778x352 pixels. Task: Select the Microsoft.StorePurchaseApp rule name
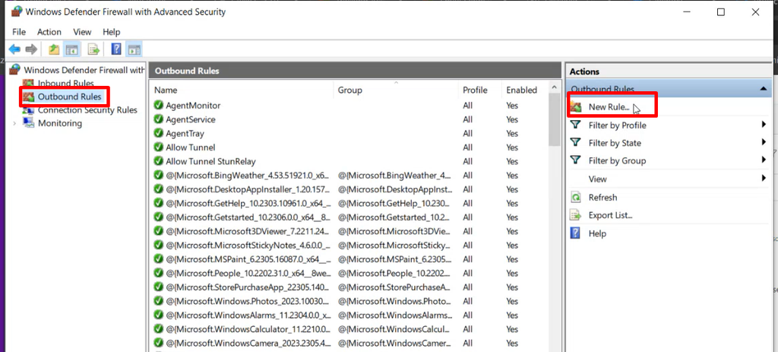(248, 287)
